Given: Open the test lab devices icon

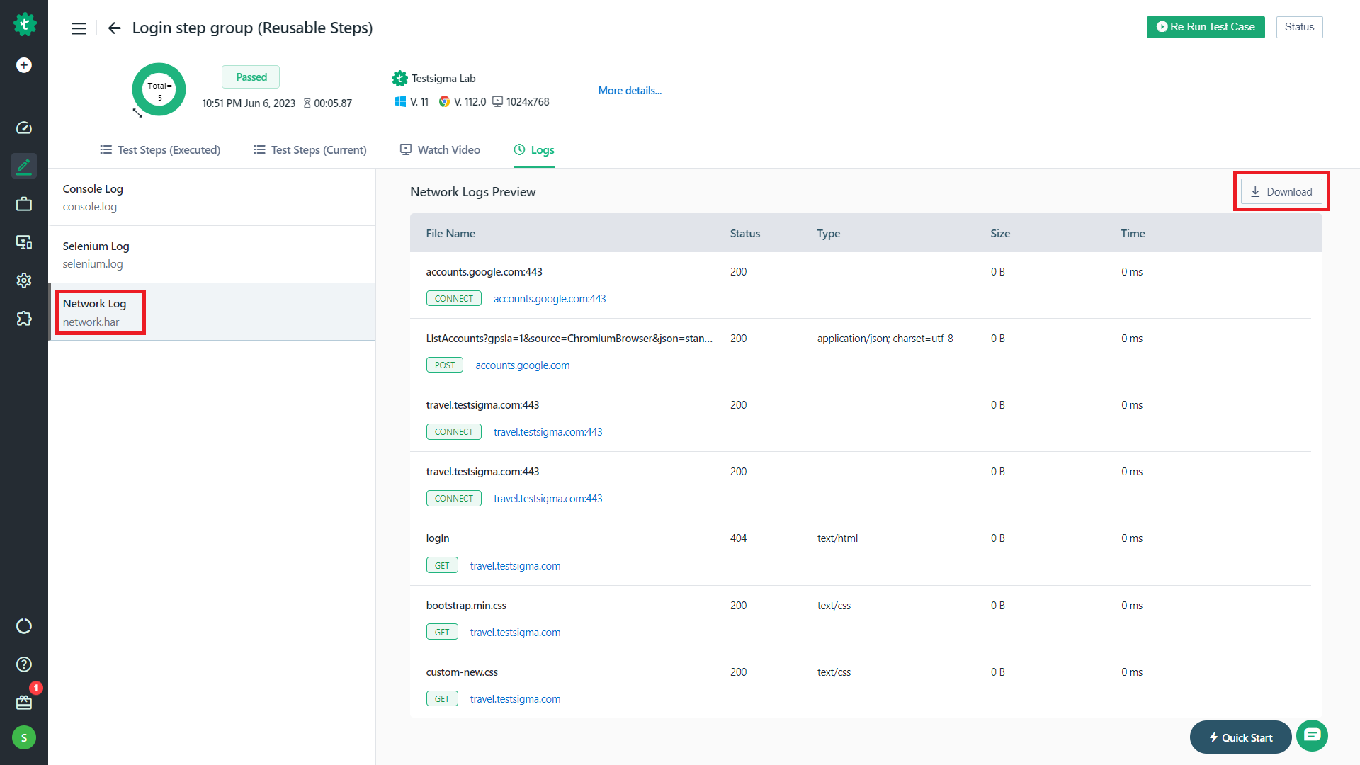Looking at the screenshot, I should click(24, 242).
